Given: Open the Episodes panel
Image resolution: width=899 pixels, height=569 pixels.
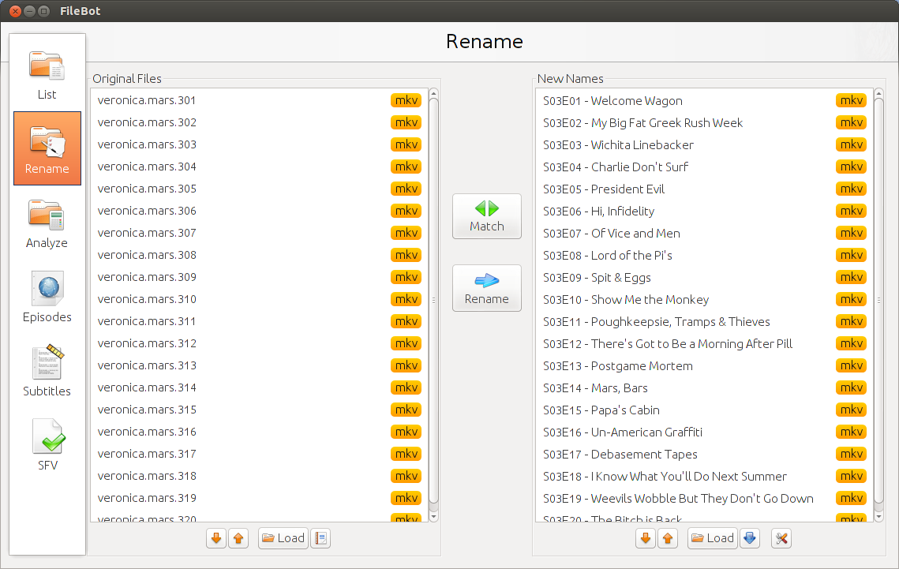Looking at the screenshot, I should 47,297.
